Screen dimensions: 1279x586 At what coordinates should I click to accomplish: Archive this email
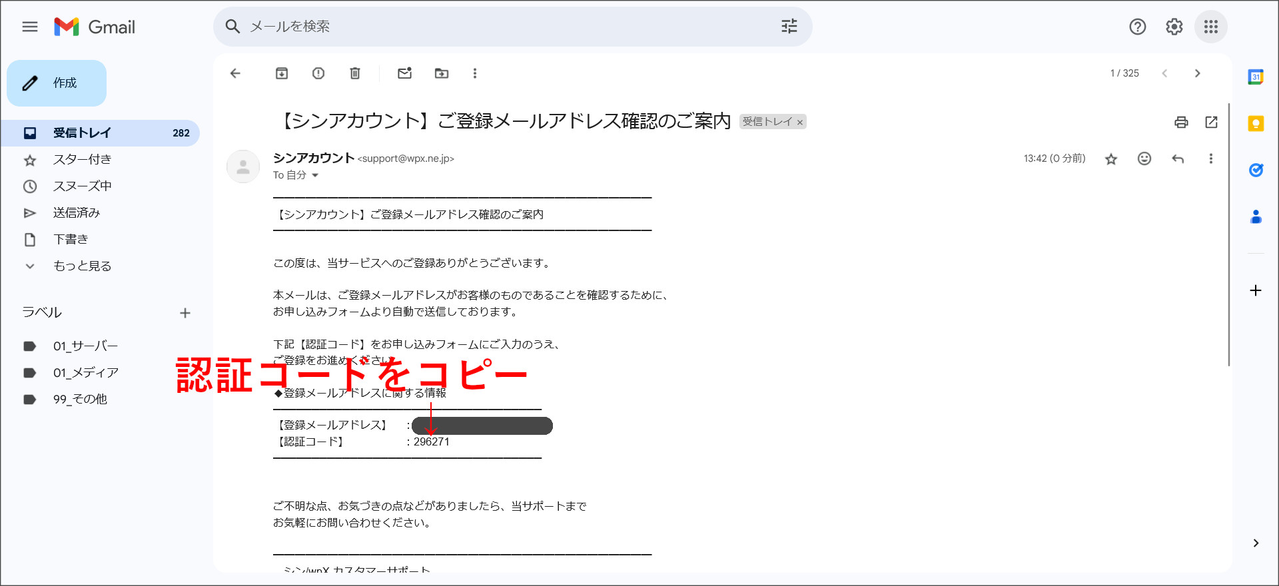tap(282, 73)
